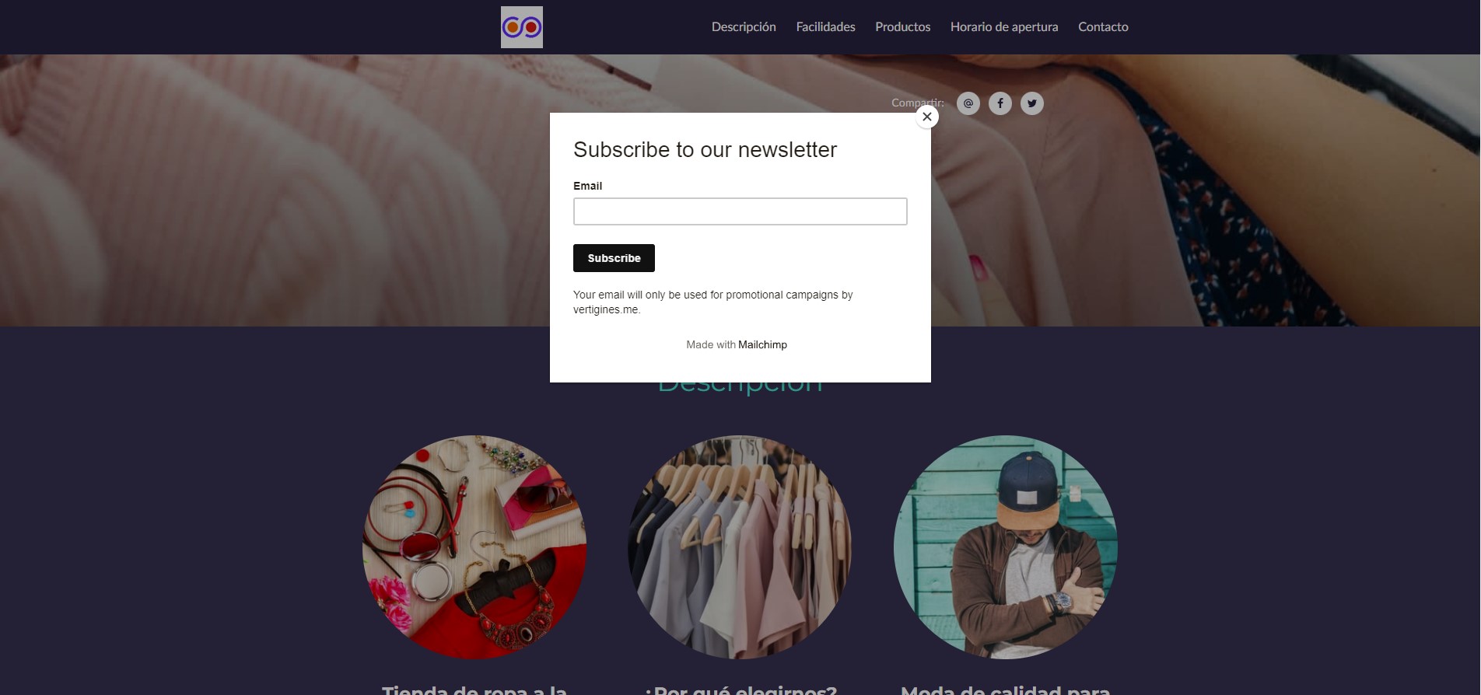Navigate to Contacto in the header
The width and height of the screenshot is (1481, 695).
pos(1102,27)
